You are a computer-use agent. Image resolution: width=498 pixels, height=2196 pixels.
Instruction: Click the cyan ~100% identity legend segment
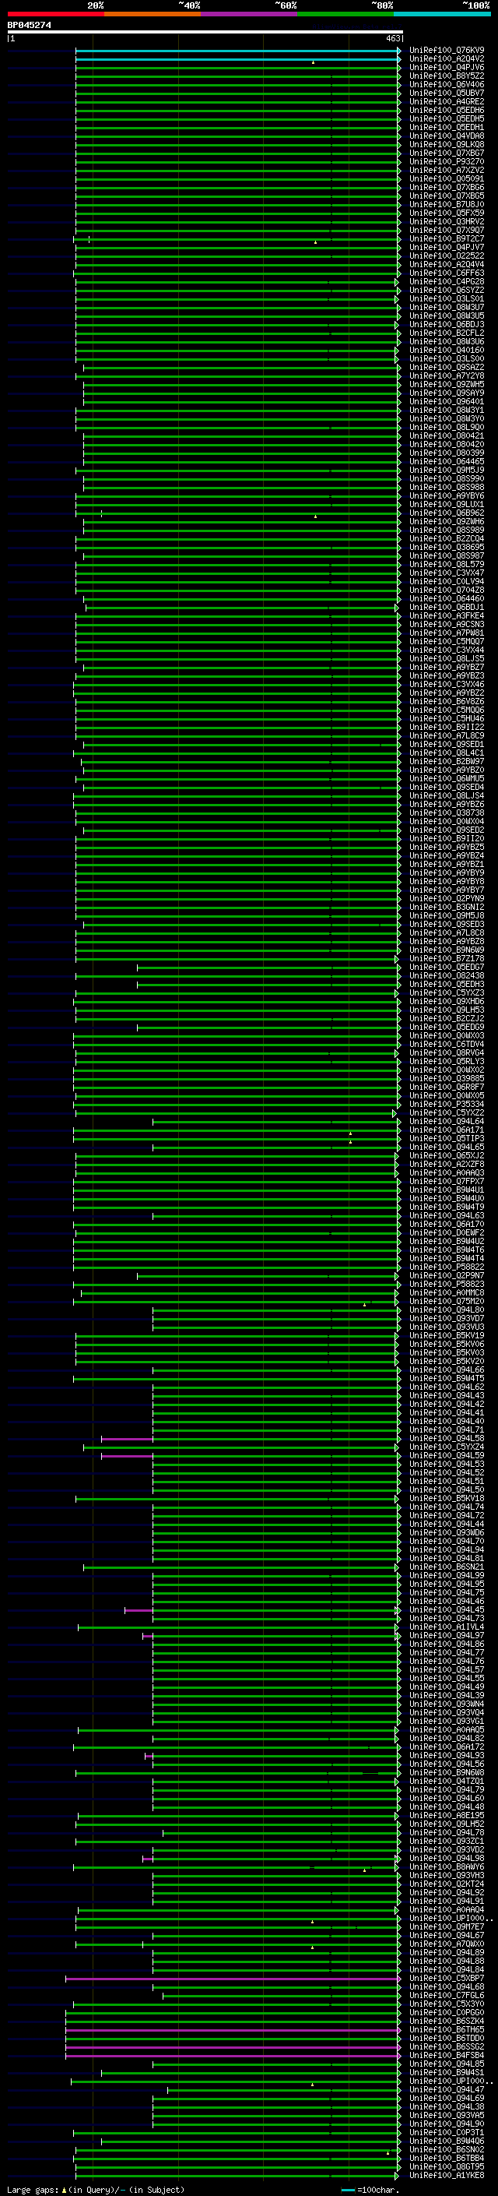[x=442, y=14]
